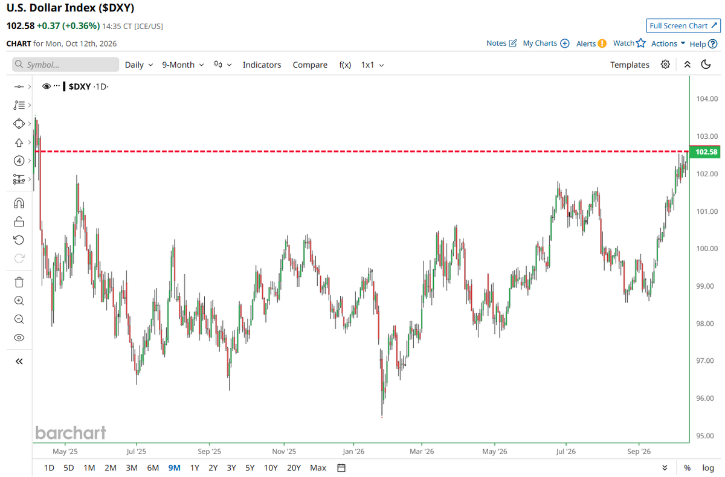Undo the last chart action
Screen dimensions: 725x477
click(19, 240)
